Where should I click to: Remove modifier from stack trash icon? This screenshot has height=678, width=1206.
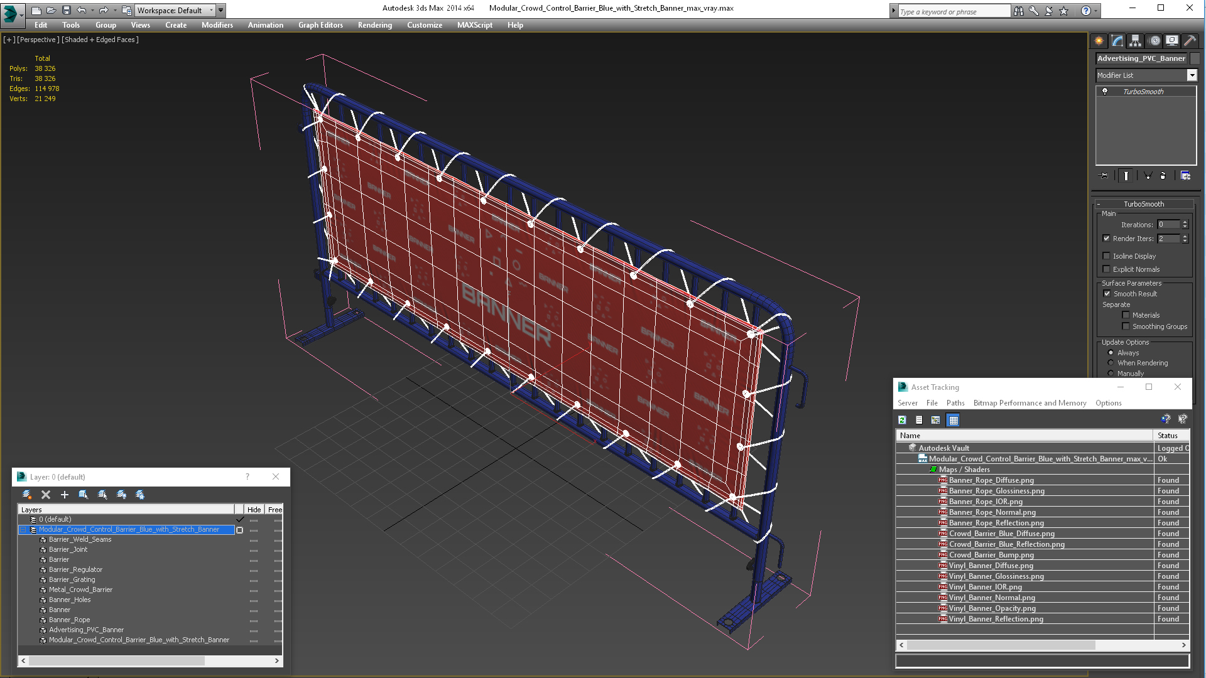tap(1163, 176)
